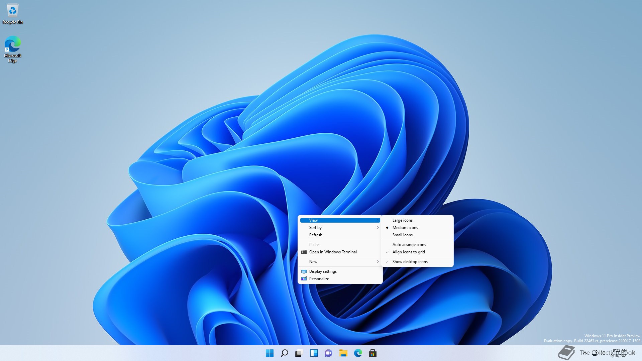Open the Widgets panel
This screenshot has width=642, height=361.
(x=314, y=353)
